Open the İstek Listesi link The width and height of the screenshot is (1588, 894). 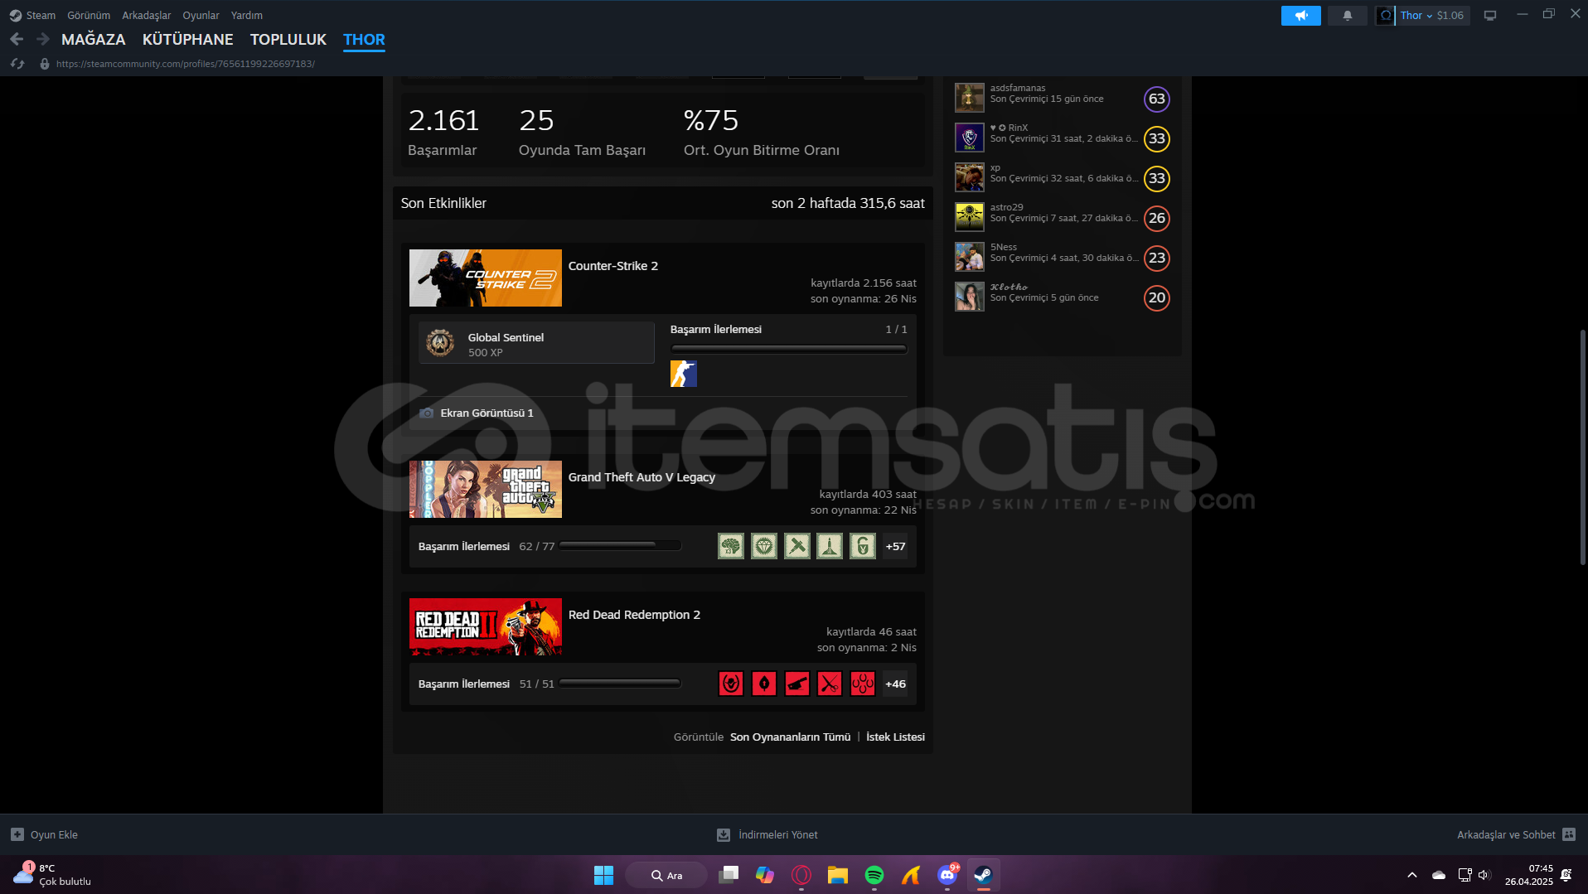tap(895, 737)
